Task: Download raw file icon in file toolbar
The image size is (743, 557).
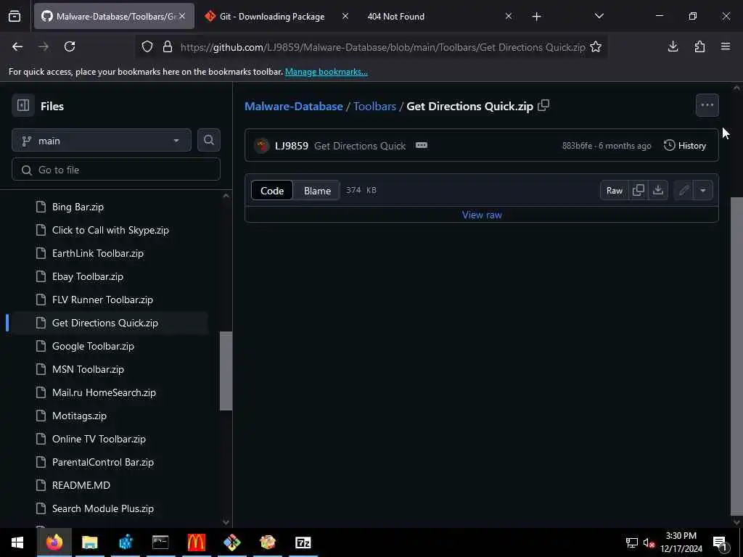Action: point(657,190)
